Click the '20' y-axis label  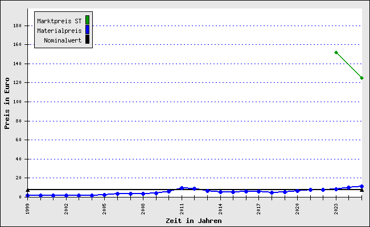[x=19, y=178]
